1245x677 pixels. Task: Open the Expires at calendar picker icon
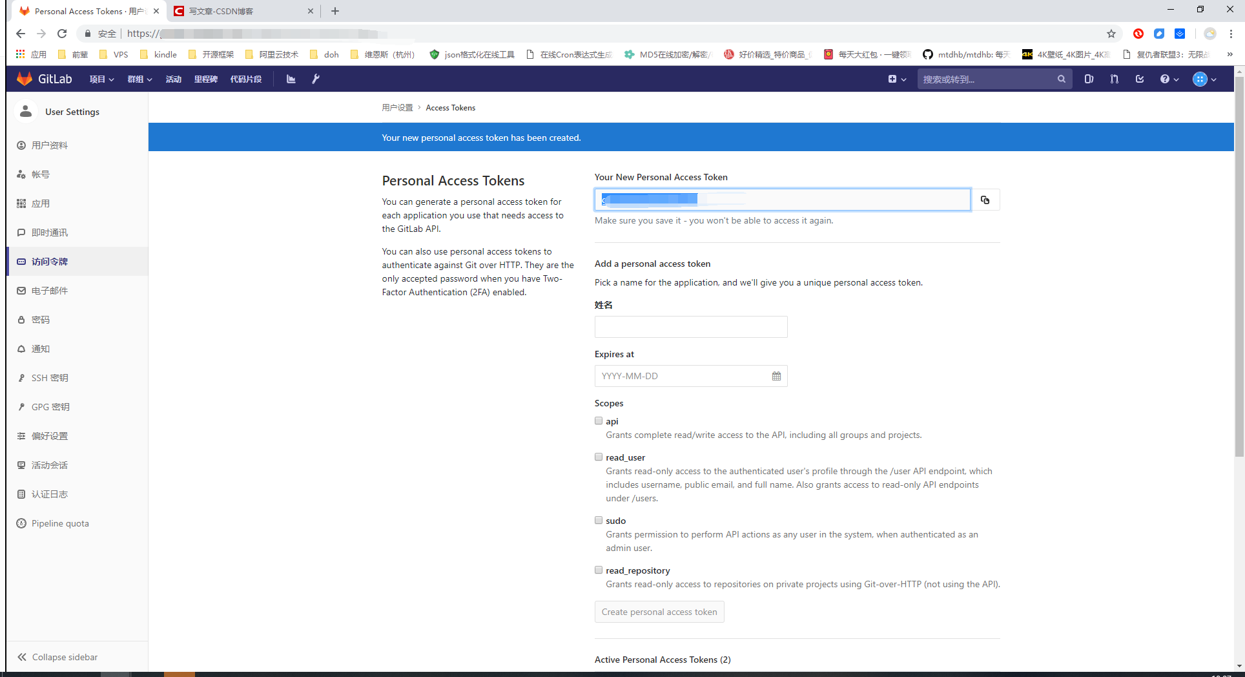click(776, 375)
